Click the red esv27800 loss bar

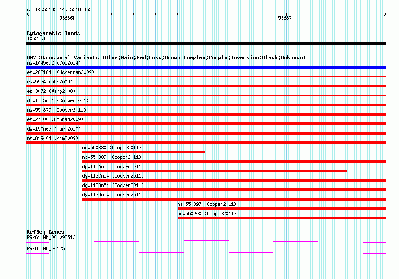click(x=206, y=124)
